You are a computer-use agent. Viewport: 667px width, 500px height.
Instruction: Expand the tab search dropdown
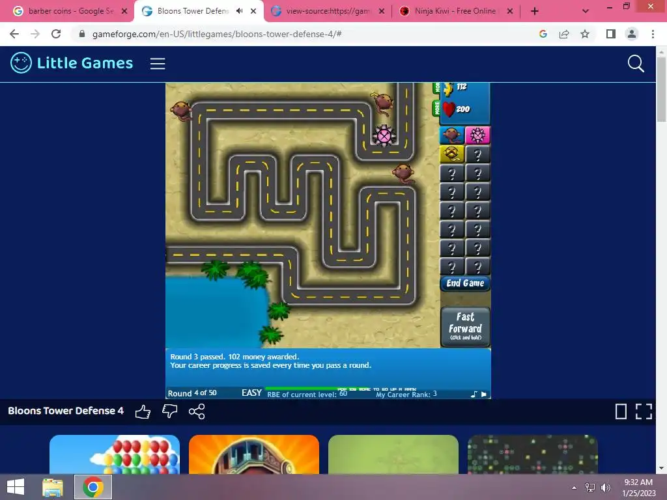point(586,12)
